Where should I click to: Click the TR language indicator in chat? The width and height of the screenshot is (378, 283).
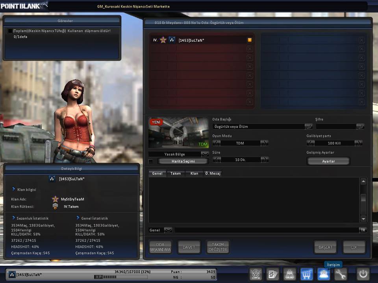[x=363, y=230]
